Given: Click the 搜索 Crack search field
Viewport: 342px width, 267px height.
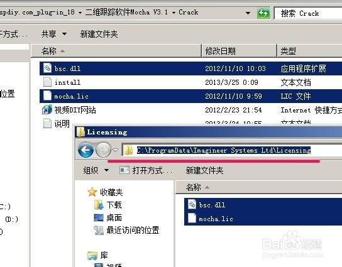Looking at the screenshot, I should (308, 13).
